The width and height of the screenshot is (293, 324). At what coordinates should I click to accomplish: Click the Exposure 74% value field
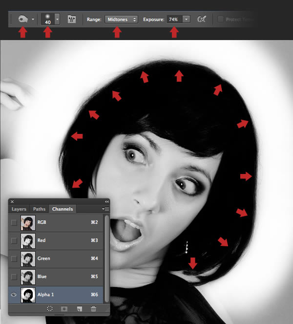173,19
